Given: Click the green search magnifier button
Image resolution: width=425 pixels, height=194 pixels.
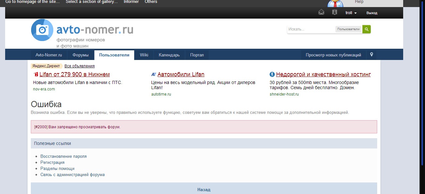Looking at the screenshot, I should coord(367,29).
